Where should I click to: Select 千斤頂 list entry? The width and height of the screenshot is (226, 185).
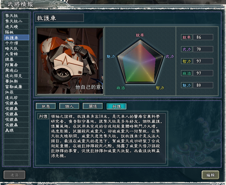coord(16,43)
